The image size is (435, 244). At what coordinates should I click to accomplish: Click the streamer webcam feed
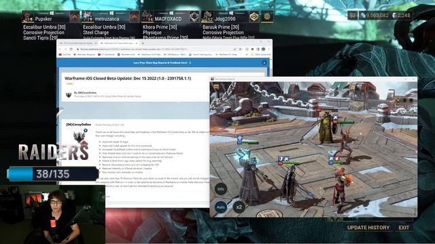pos(53,214)
